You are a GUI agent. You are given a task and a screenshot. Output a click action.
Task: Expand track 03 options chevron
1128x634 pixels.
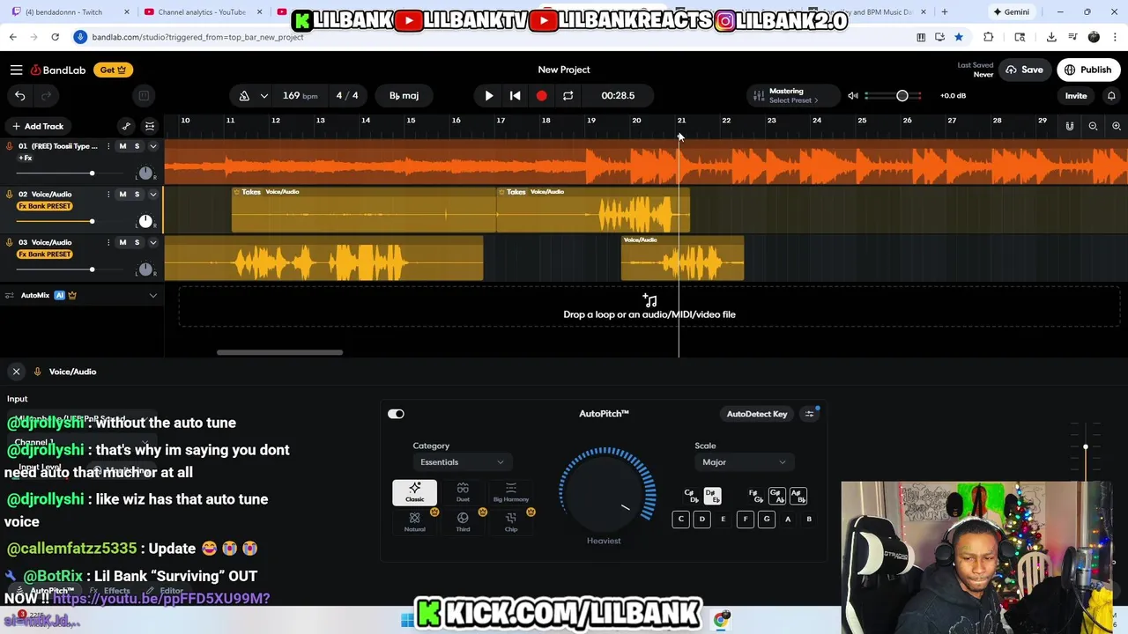pos(152,242)
